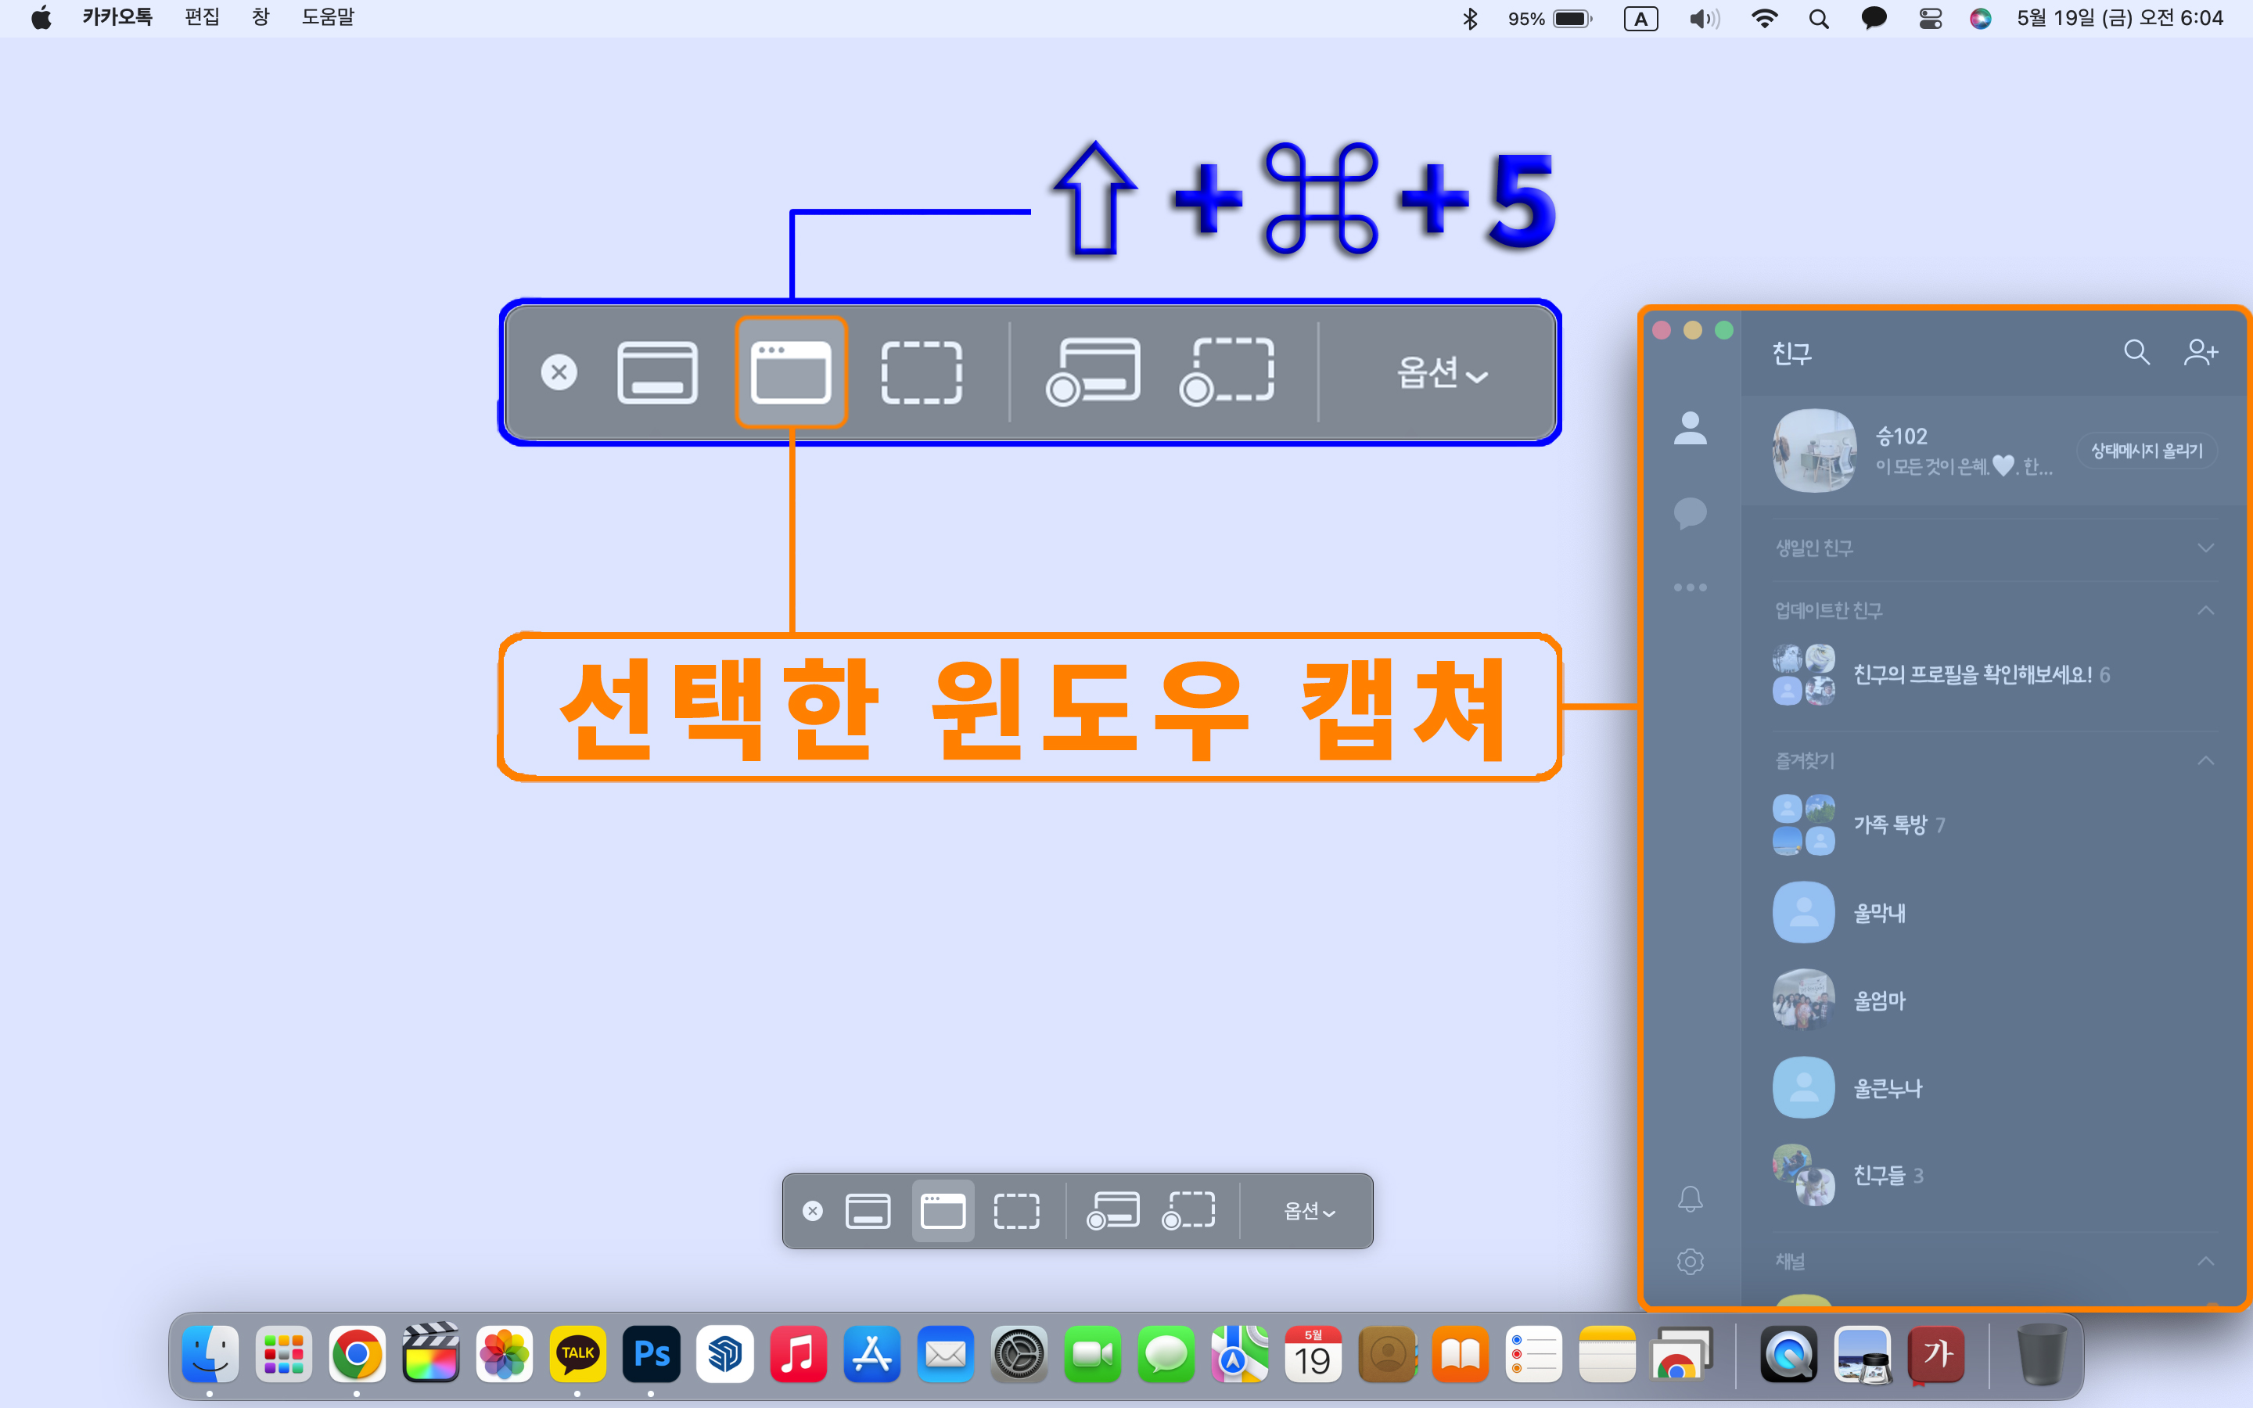
Task: Open the 옵션 dropdown in bottom toolbar
Action: (1308, 1211)
